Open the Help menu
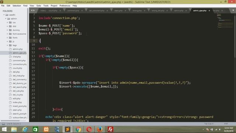Screen dimensions: 236x133 click(x=75, y=6)
